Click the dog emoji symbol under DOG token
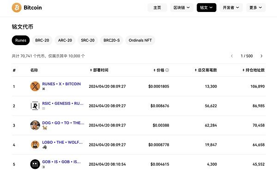This screenshot has height=173, width=277. click(45, 128)
